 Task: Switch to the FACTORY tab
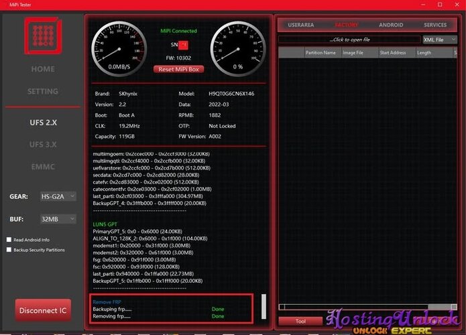(346, 25)
